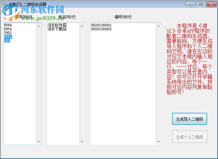Screen dimensions: 218x159
Task: Click down arrow of 编号列 scrollbar
Action: (x=158, y=141)
